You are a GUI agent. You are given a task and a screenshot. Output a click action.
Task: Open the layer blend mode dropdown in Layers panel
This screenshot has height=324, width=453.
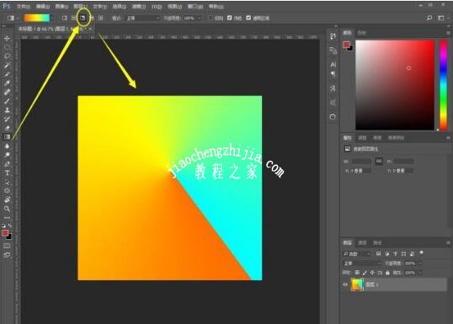tap(362, 263)
